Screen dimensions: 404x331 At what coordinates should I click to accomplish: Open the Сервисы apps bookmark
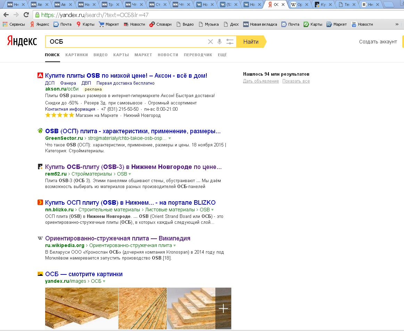pos(14,24)
